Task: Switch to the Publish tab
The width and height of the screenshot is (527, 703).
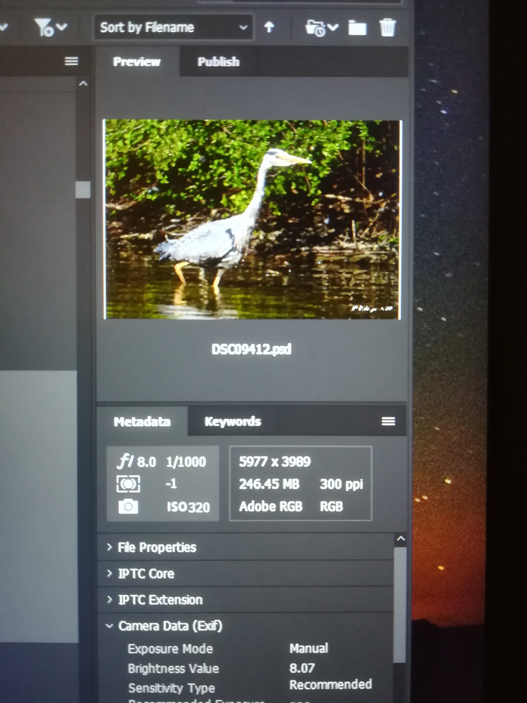Action: coord(218,62)
